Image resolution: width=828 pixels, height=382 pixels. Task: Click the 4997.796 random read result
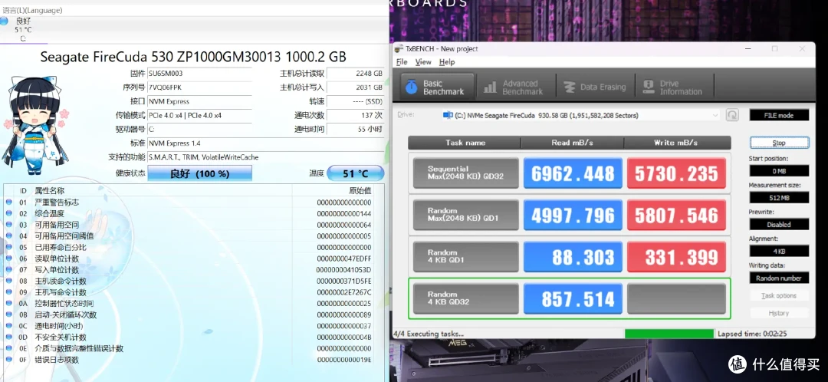tap(573, 215)
